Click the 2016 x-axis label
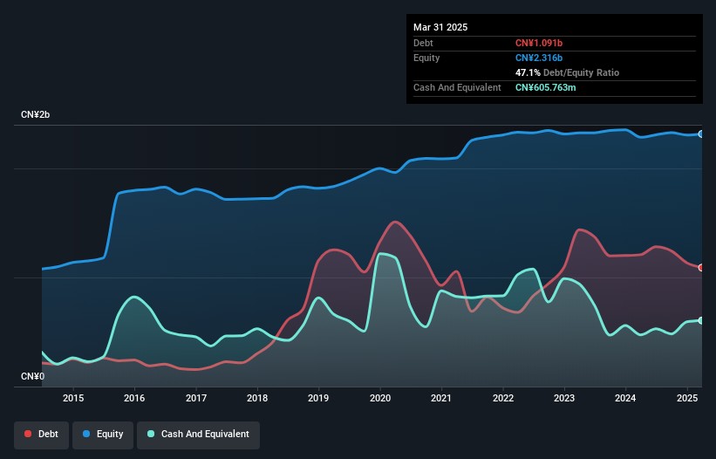 click(x=134, y=398)
